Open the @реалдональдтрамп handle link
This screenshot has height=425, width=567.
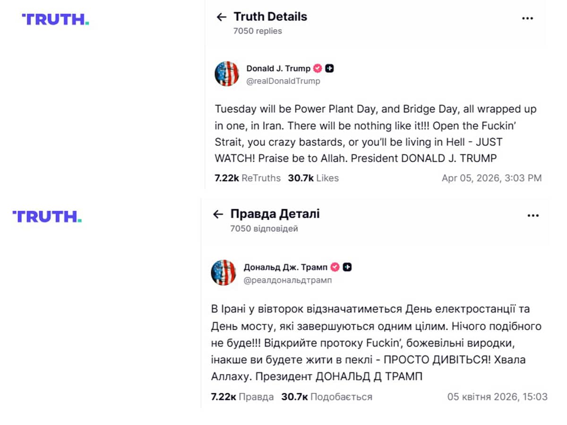click(287, 280)
